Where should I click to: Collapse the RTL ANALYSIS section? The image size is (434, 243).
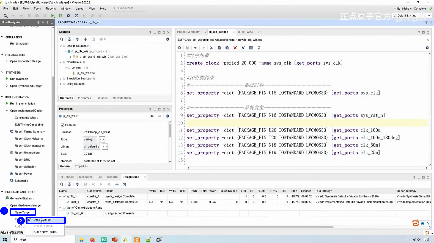click(2, 55)
